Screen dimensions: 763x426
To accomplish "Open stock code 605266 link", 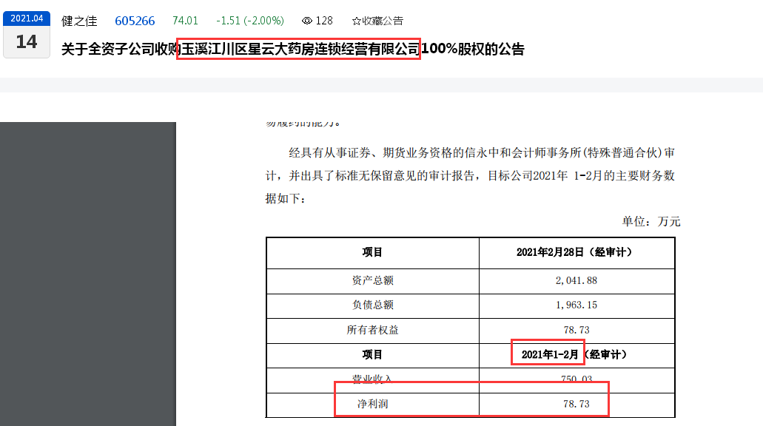I will click(135, 21).
